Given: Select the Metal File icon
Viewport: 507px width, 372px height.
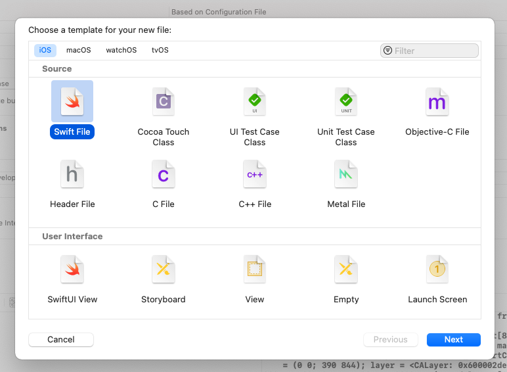Looking at the screenshot, I should (x=346, y=174).
